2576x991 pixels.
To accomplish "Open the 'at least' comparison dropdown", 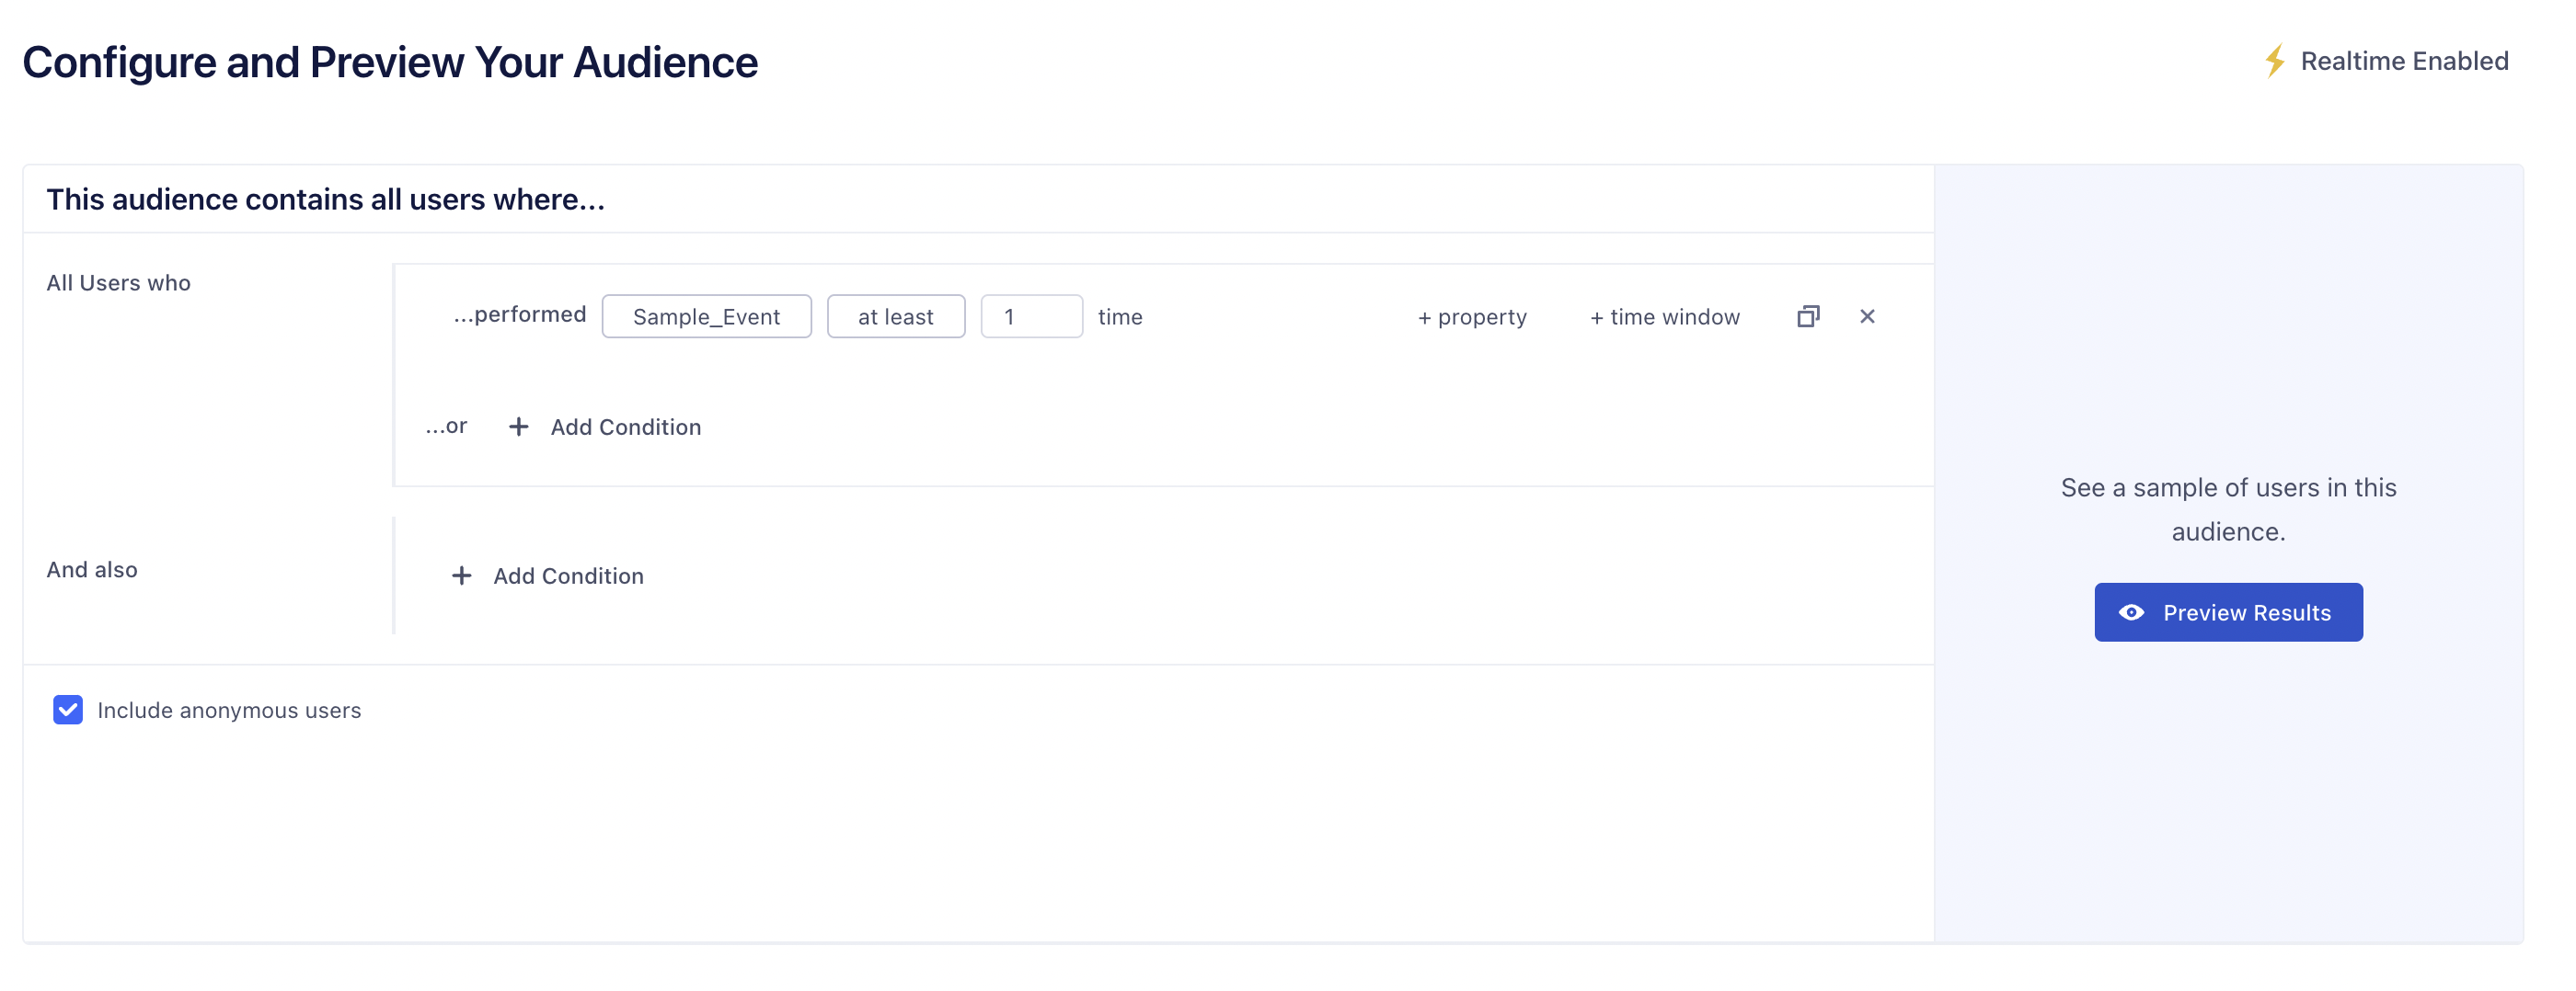I will pos(895,315).
